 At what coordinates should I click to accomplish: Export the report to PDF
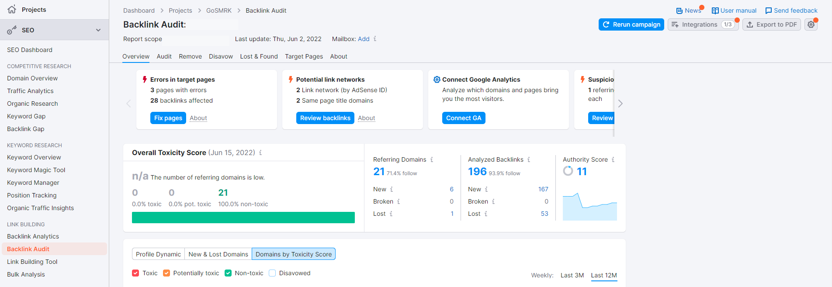772,24
